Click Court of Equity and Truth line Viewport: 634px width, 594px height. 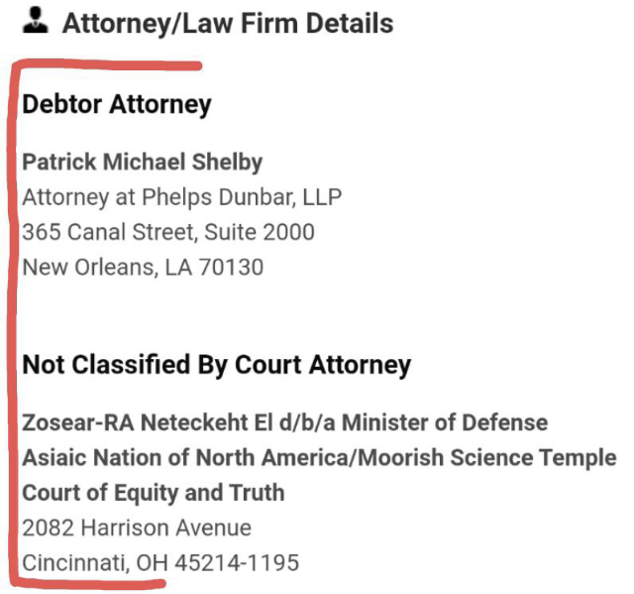(x=154, y=493)
